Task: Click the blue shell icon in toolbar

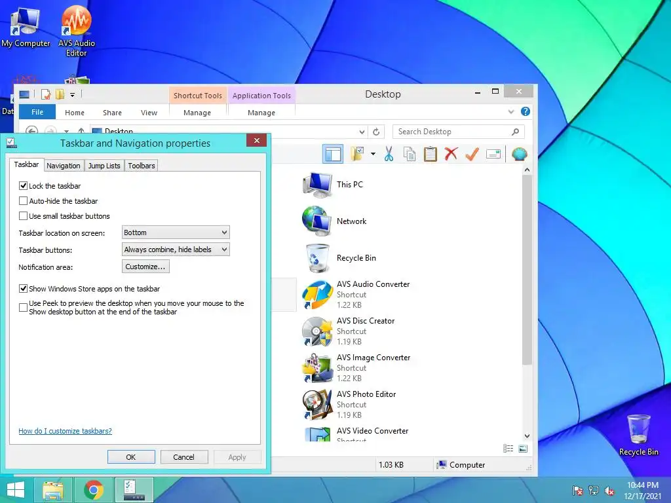Action: pyautogui.click(x=519, y=154)
